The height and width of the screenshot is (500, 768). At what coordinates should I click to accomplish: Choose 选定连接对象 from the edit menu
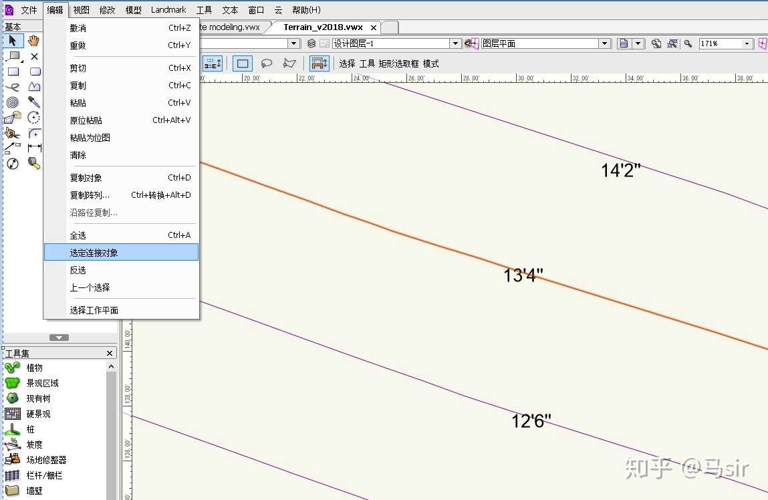[121, 253]
